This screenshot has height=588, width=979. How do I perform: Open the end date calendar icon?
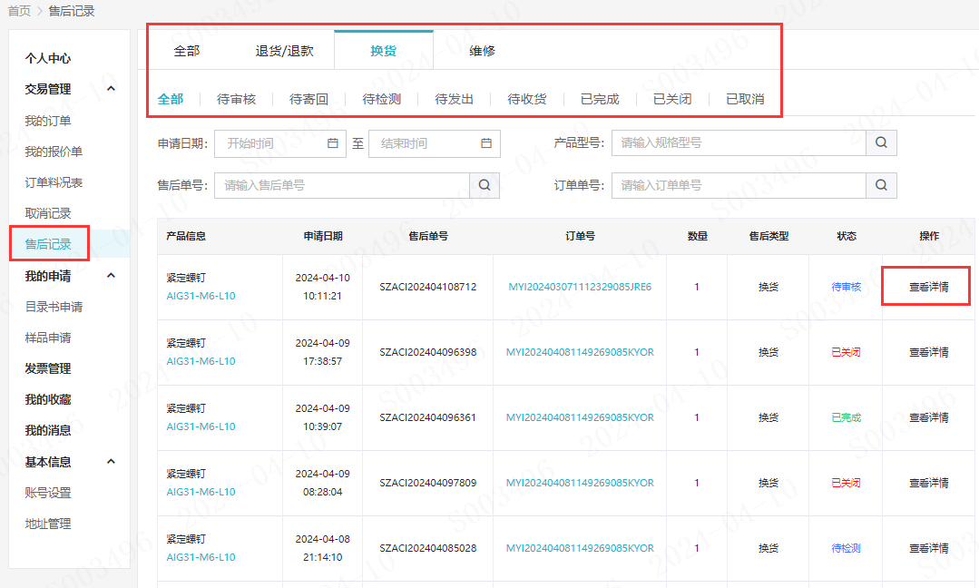[x=486, y=143]
